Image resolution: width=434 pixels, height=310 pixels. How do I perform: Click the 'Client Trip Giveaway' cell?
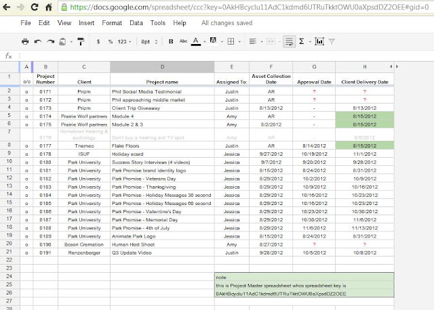click(x=162, y=108)
